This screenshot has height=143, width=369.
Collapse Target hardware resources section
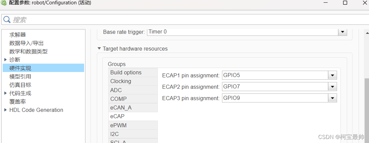tap(99, 49)
